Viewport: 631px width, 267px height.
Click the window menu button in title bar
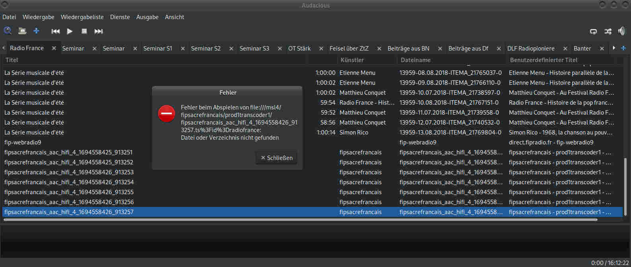4,5
